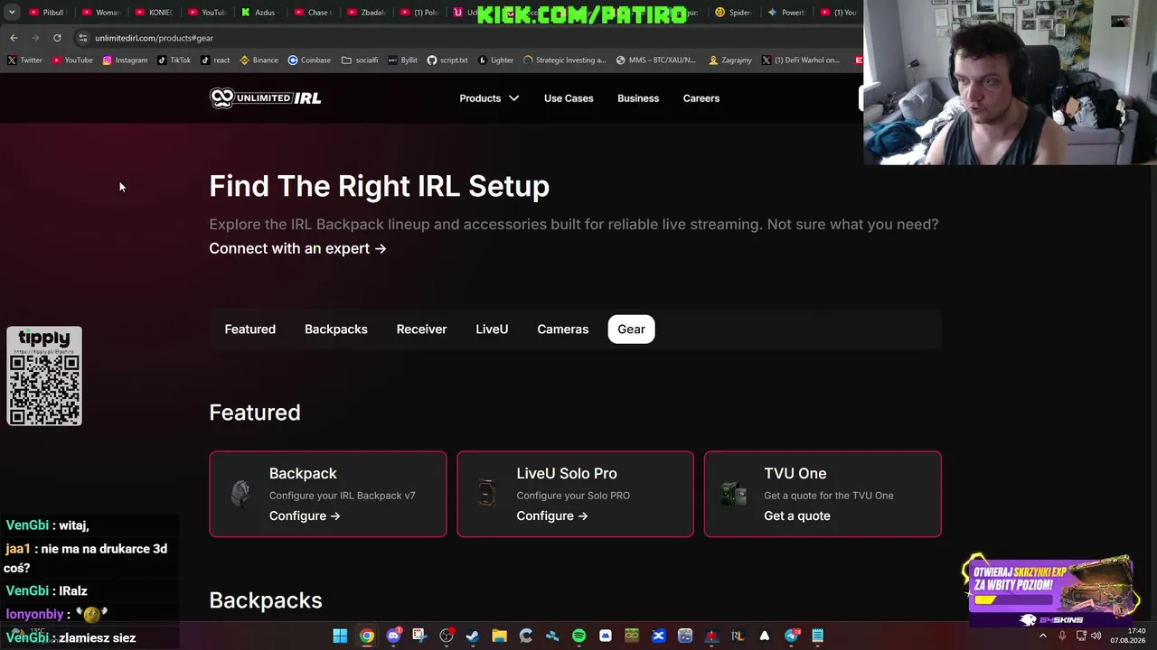Image resolution: width=1157 pixels, height=650 pixels.
Task: Open the ByBit bookmark
Action: coord(402,60)
